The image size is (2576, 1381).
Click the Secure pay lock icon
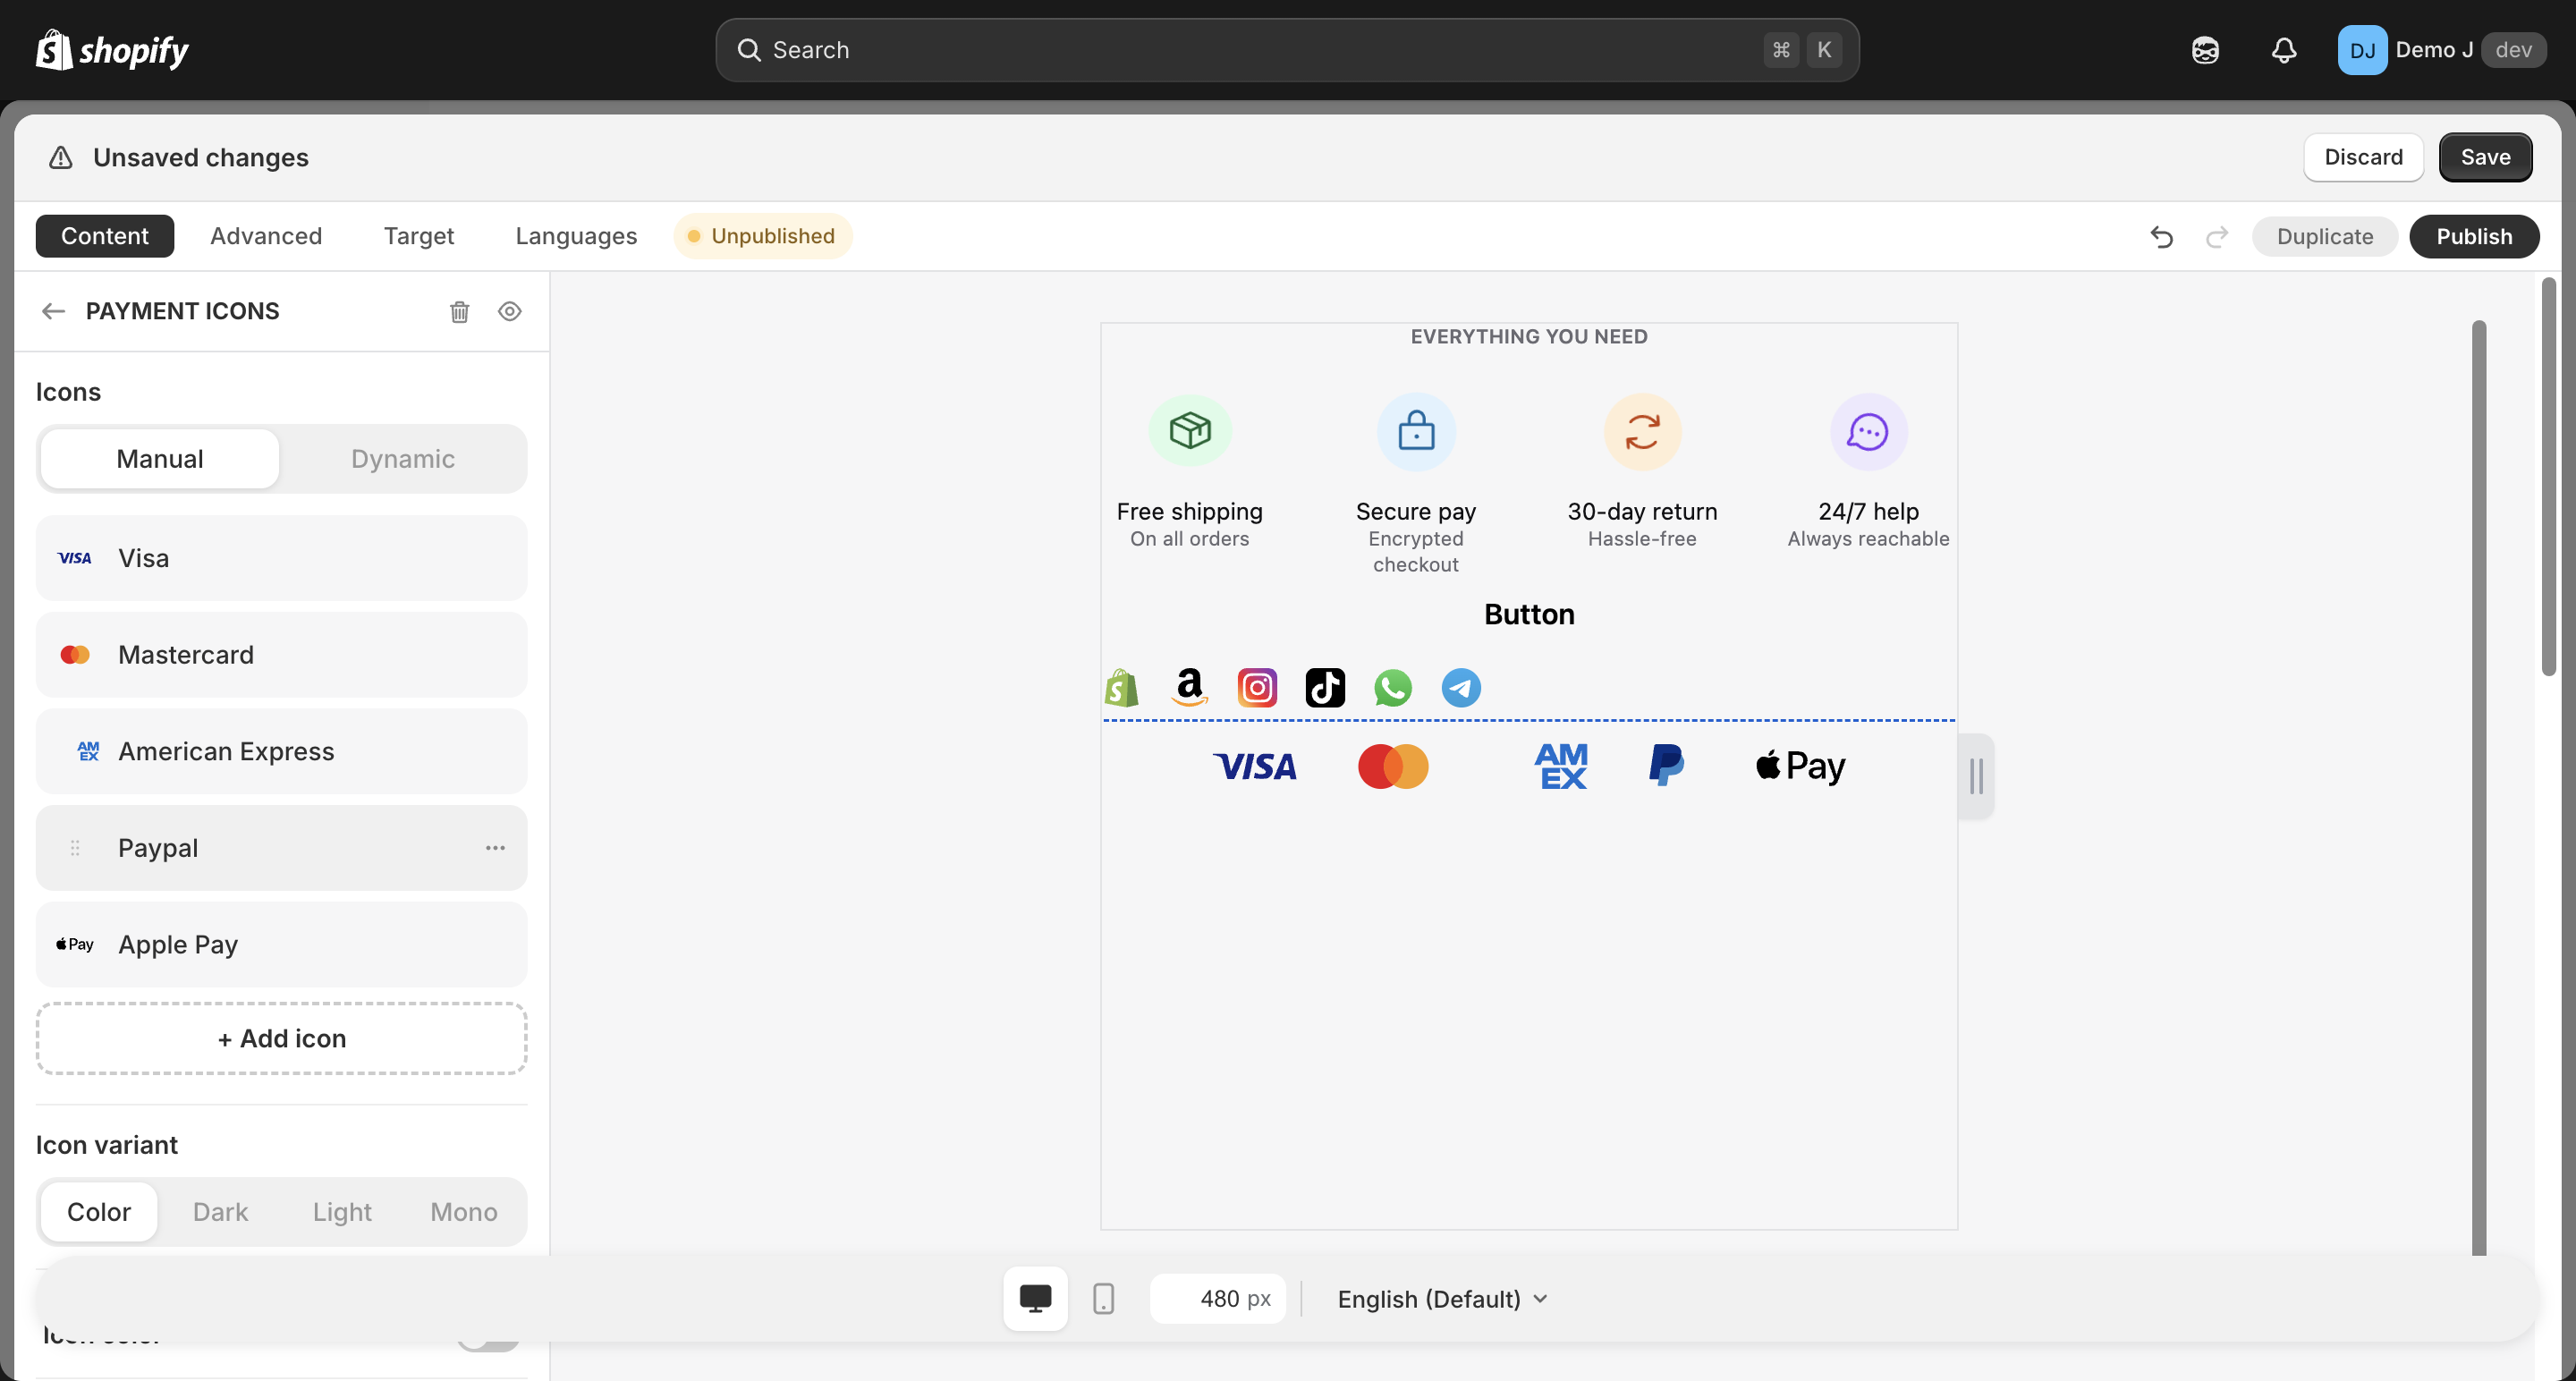(1416, 431)
